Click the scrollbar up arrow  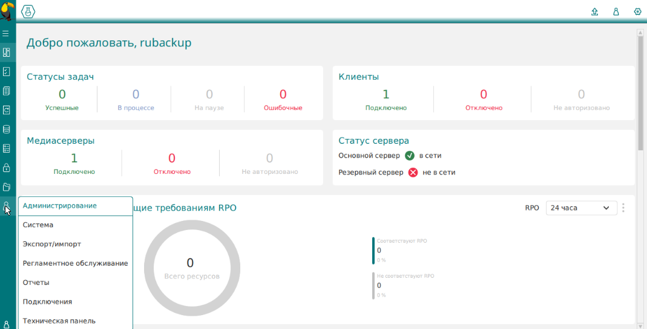640,33
